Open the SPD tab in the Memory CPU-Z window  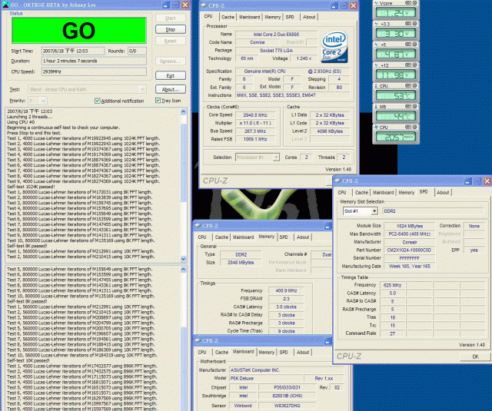click(284, 237)
